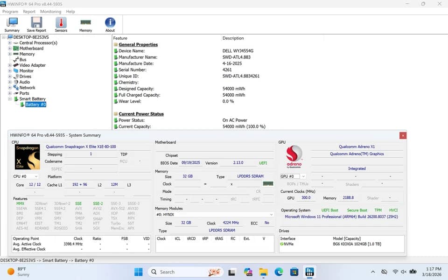Image resolution: width=448 pixels, height=280 pixels.
Task: Open the Copilot taskbar icon
Action: click(x=248, y=272)
